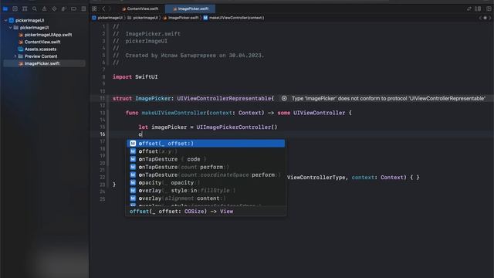
Task: Switch to the ContentView.swift tab
Action: (140, 8)
